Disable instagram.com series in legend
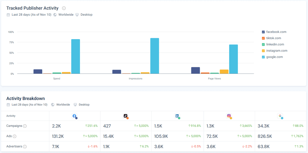This screenshot has width=308, height=153. click(x=263, y=51)
